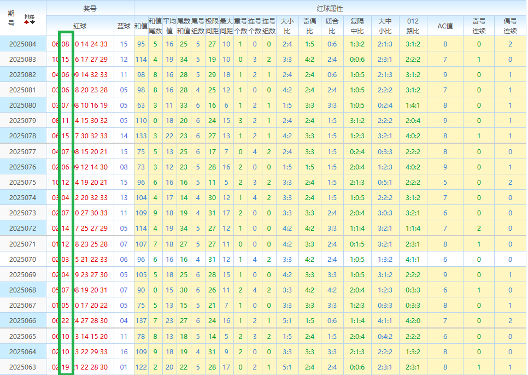
Task: Click sum value 137 for issue 2025066
Action: [141, 321]
